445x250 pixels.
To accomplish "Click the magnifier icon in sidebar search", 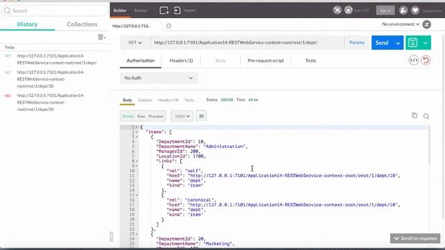I will pyautogui.click(x=8, y=10).
